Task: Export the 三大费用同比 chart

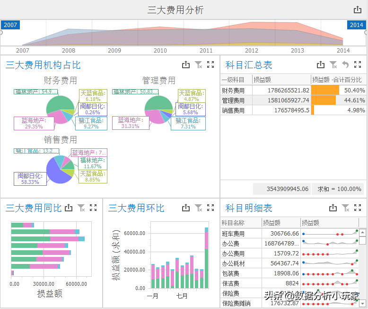Action: (69, 208)
